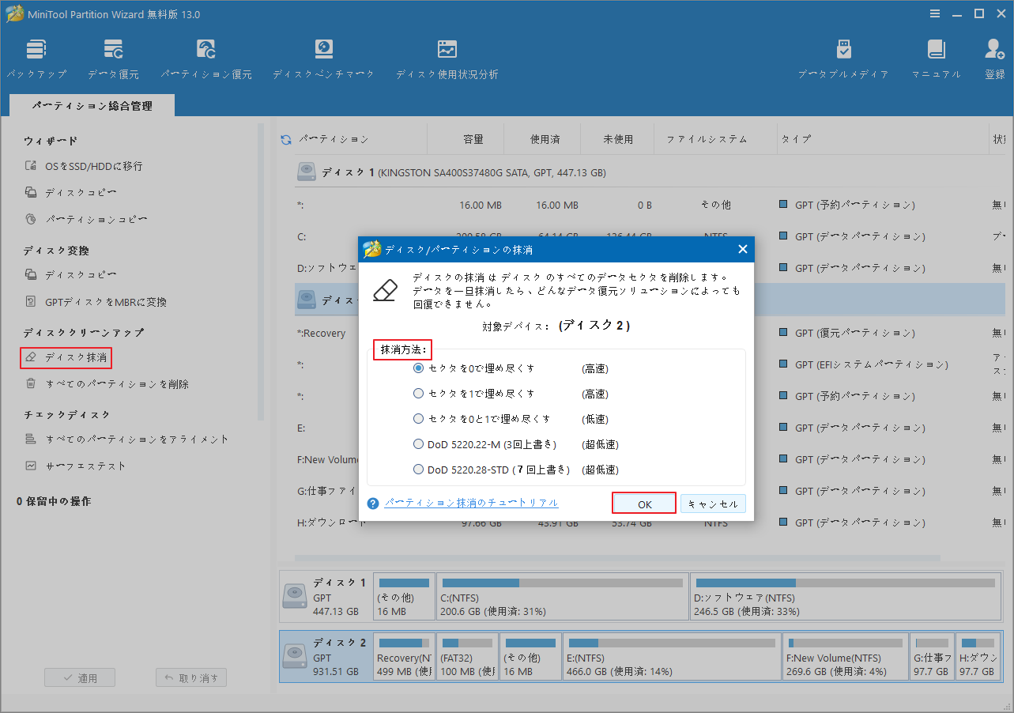Open パーティション抹消のチュートリアル link
The height and width of the screenshot is (713, 1014).
pos(471,503)
